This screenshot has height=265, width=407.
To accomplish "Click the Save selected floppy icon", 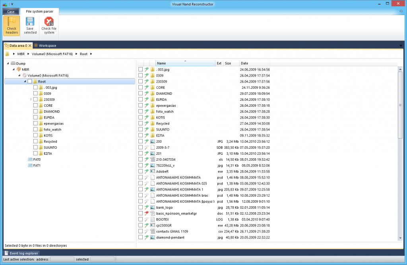I will [30, 21].
